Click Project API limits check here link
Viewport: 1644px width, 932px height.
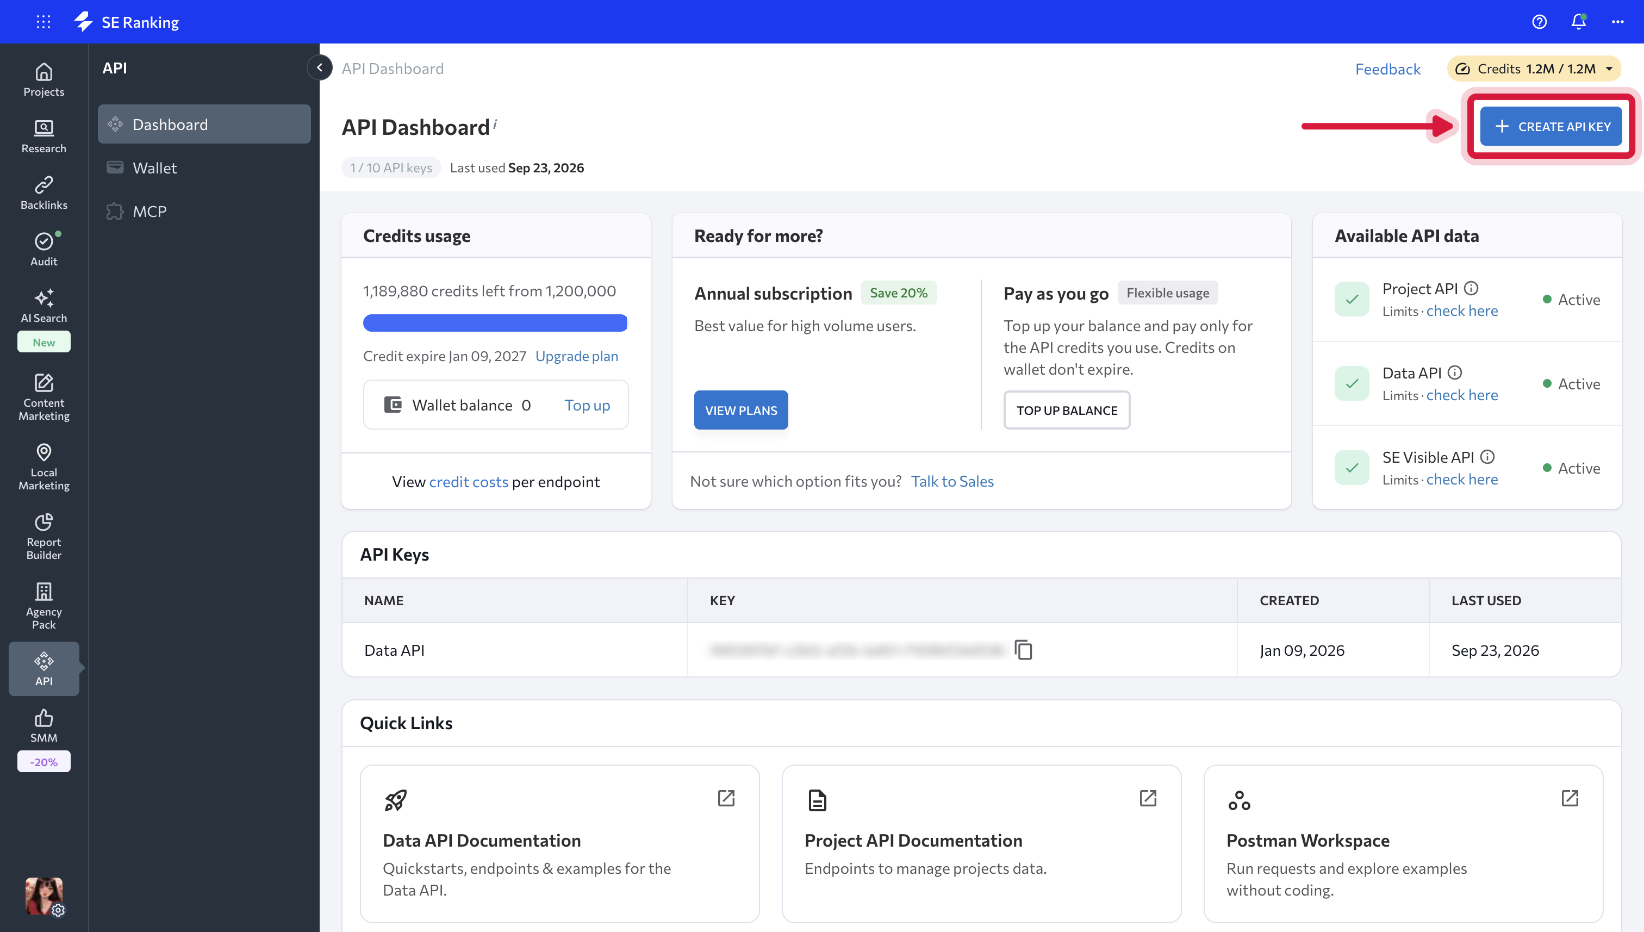click(1462, 311)
